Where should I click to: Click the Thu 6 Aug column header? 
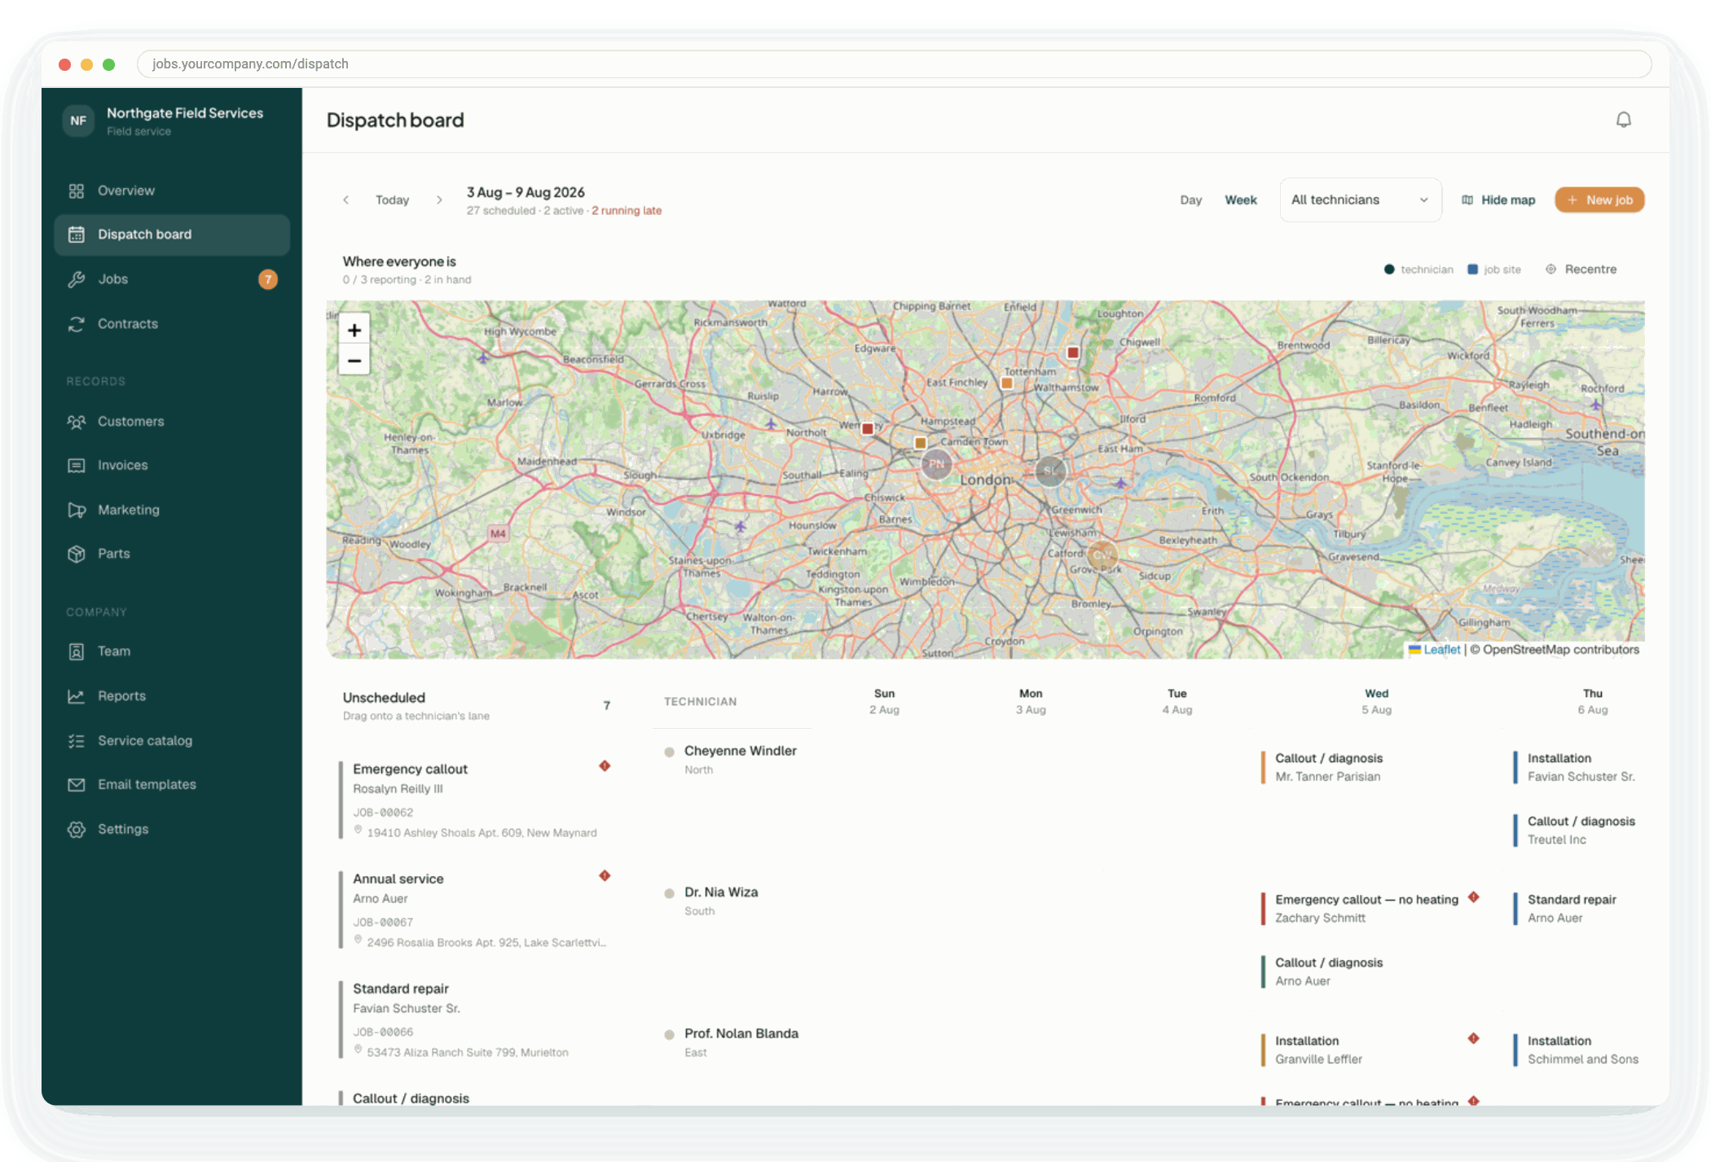[1593, 701]
